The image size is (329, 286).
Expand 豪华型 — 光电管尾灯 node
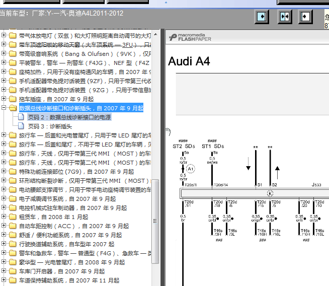pos(4,262)
